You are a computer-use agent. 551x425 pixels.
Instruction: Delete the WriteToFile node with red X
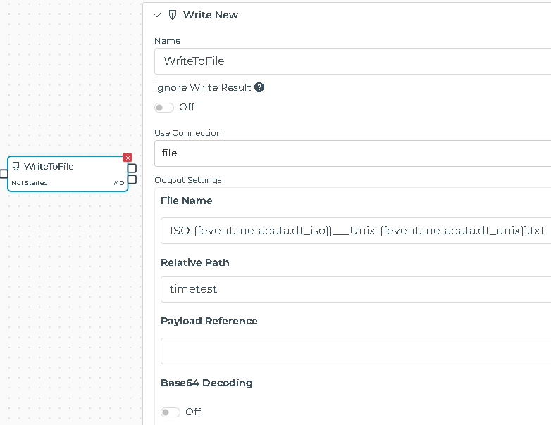128,158
